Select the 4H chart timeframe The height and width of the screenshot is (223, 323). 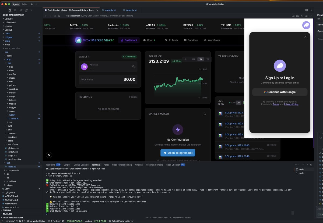tap(193, 59)
